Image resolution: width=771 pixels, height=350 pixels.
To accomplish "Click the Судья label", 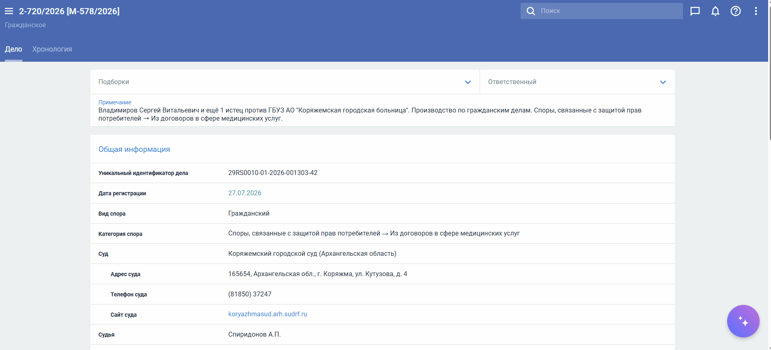I will tap(106, 335).
